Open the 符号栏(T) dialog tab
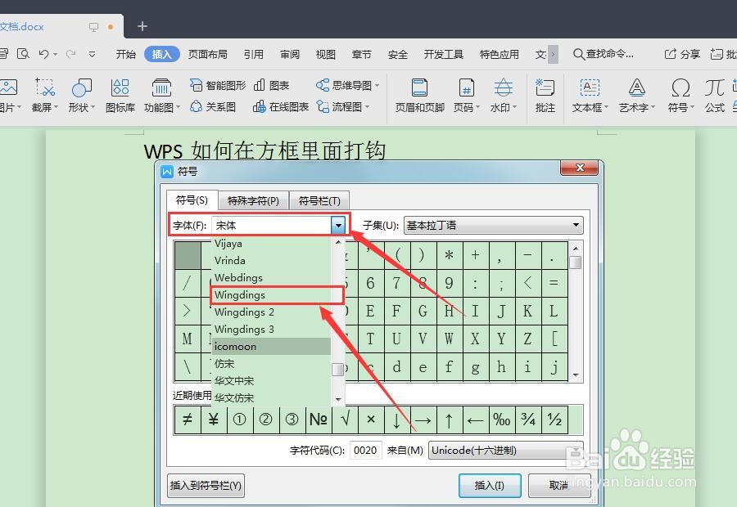 click(319, 201)
